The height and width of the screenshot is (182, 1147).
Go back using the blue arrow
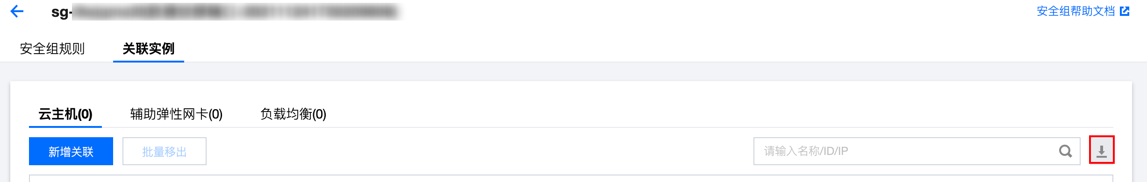17,11
